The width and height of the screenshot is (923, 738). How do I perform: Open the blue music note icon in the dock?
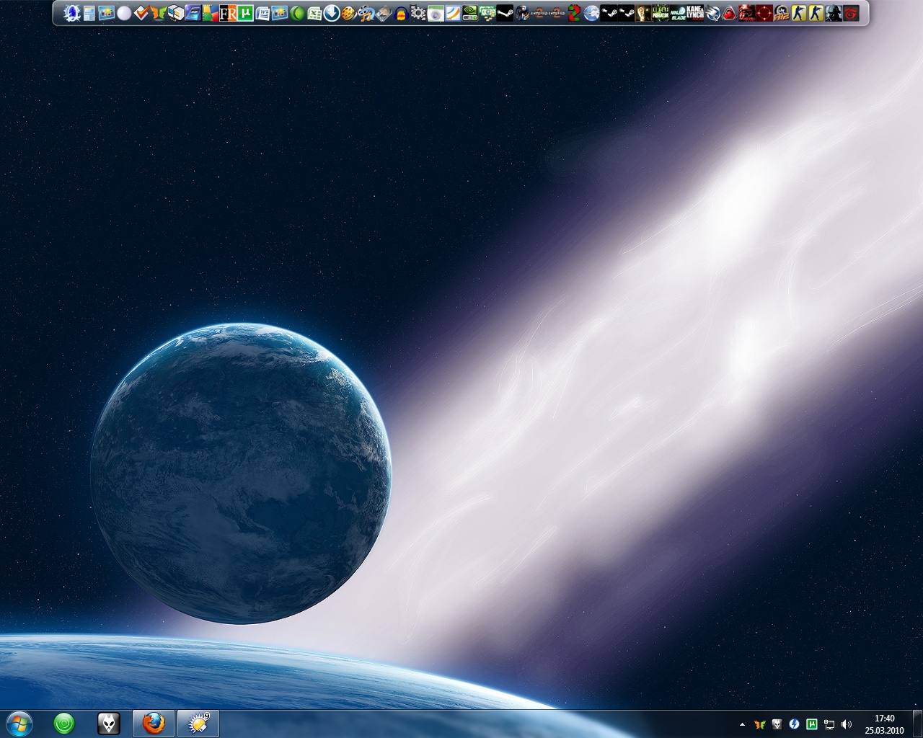click(366, 13)
